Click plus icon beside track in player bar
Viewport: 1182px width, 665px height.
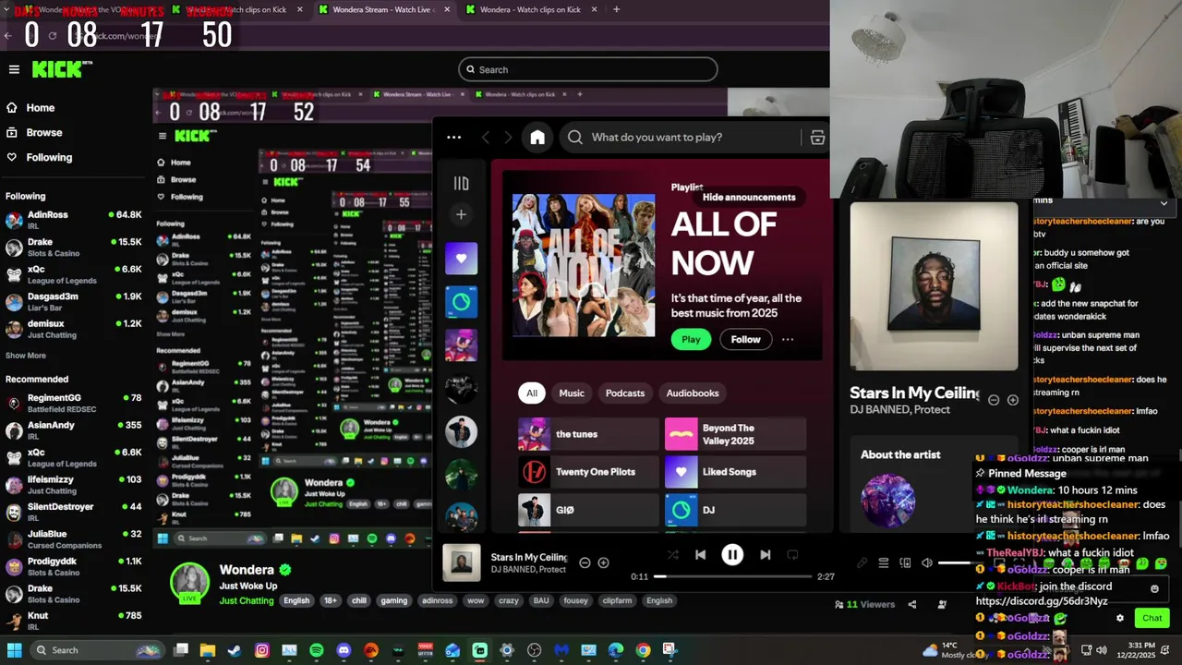click(603, 562)
